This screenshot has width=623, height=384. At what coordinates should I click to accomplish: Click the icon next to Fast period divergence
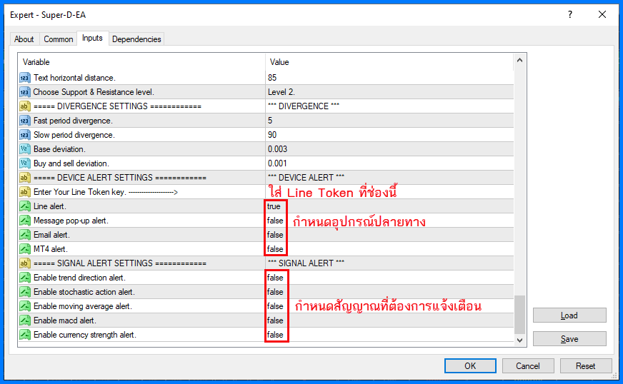click(25, 121)
